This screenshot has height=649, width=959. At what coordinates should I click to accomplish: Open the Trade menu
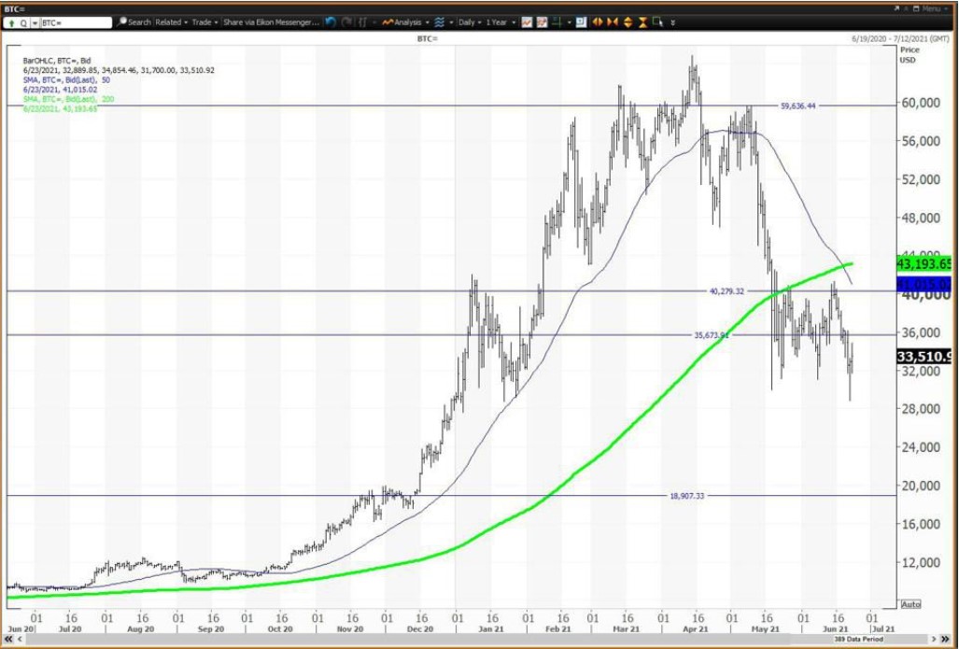[204, 21]
